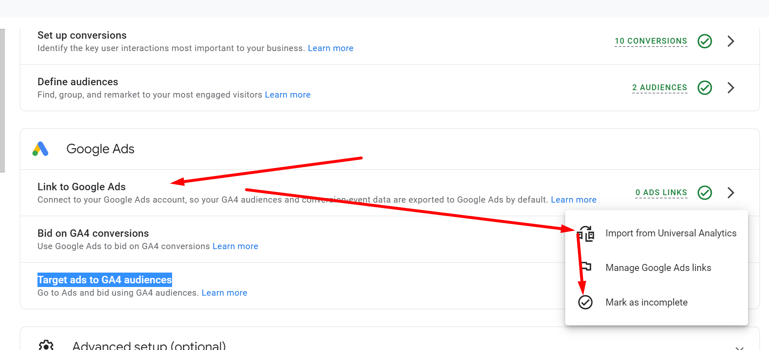
Task: Open the Define audiences chevron arrow
Action: coord(731,88)
